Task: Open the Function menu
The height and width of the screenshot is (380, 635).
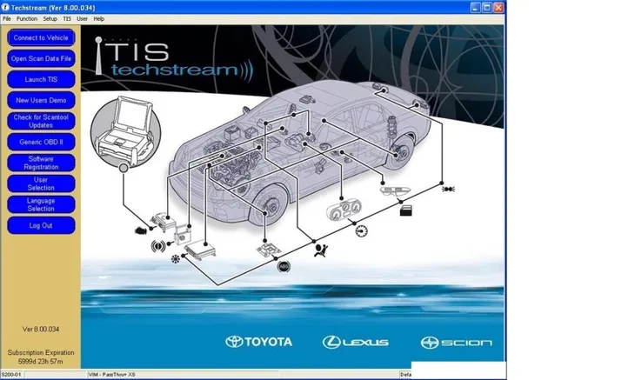Action: point(27,18)
